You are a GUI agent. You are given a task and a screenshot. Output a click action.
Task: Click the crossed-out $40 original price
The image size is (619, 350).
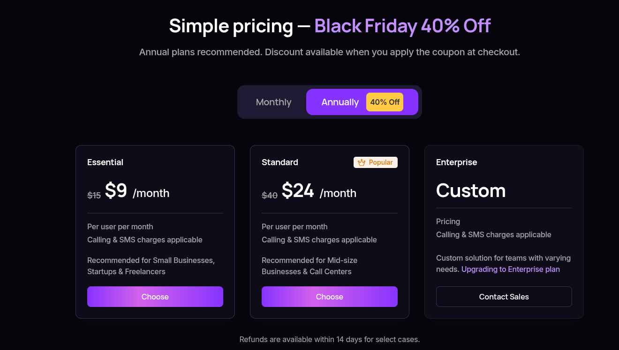(270, 195)
